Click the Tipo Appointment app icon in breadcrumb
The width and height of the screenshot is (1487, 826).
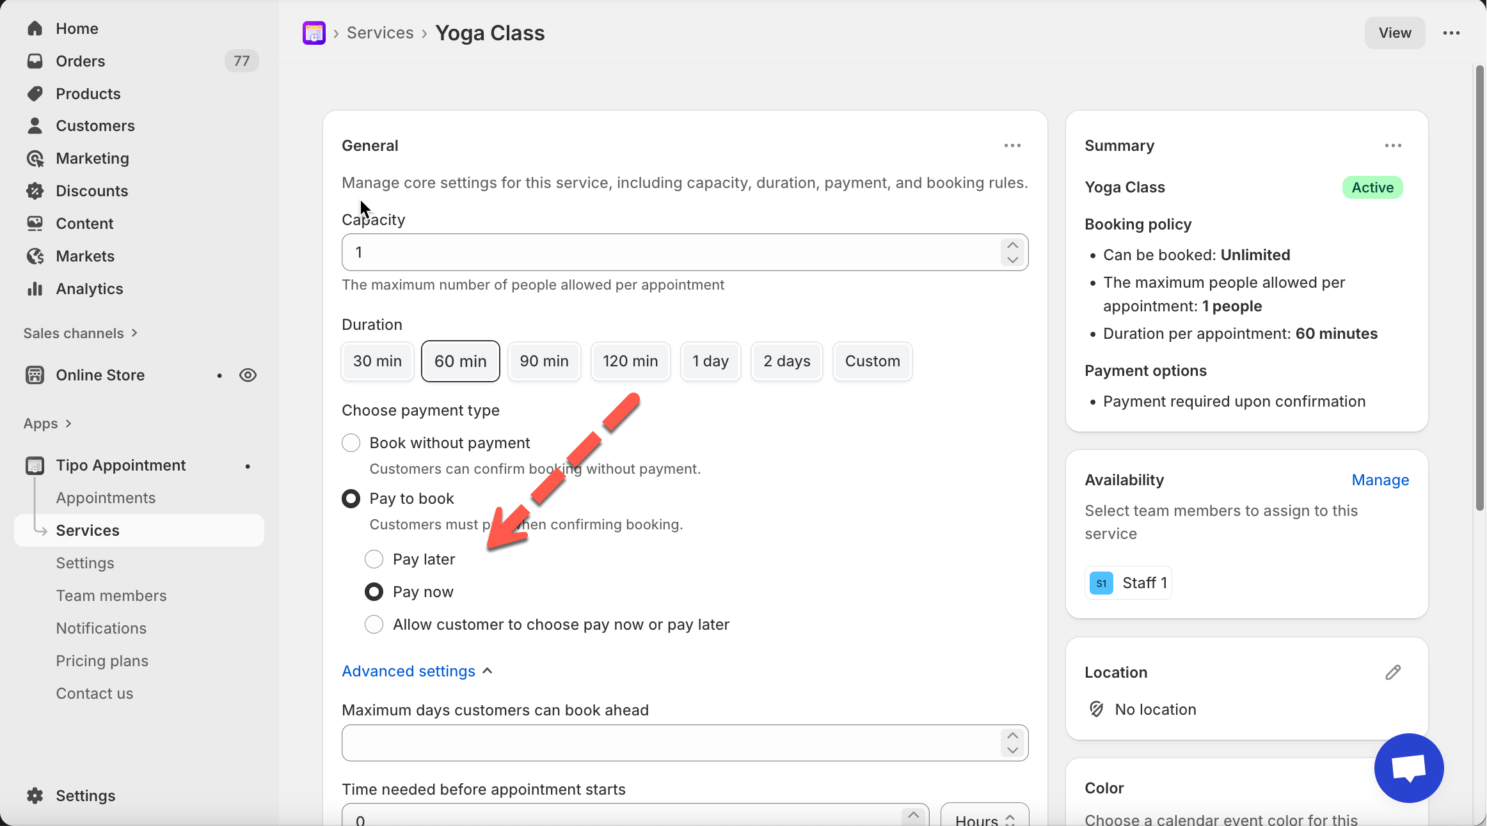click(314, 33)
